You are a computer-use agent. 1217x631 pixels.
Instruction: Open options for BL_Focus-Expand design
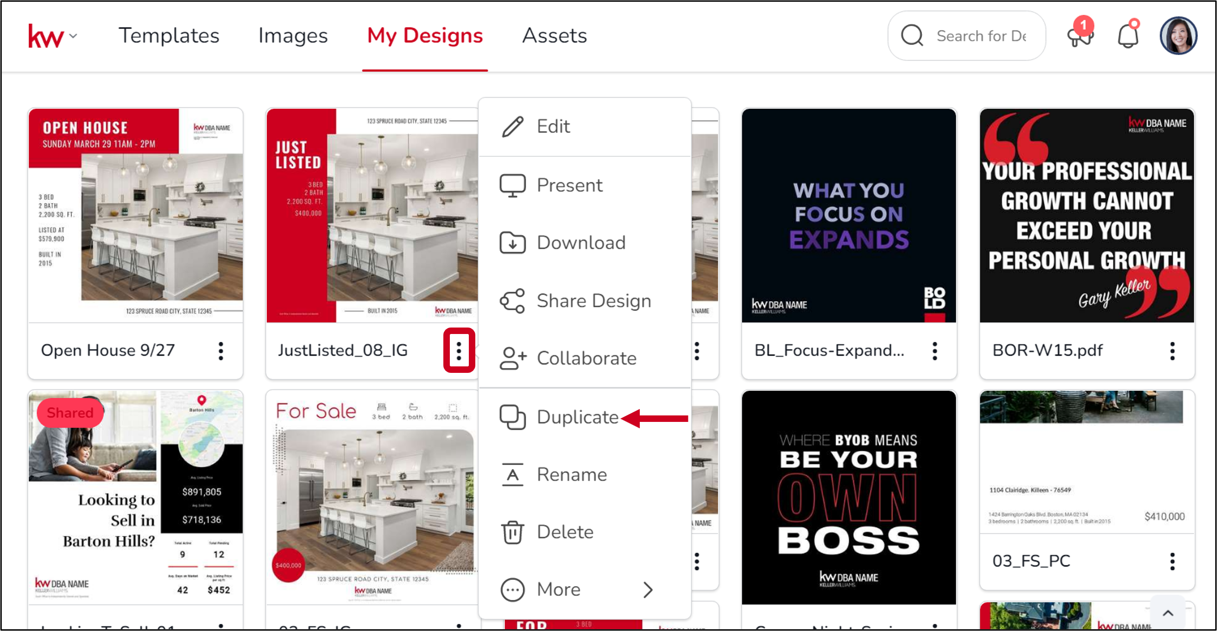point(935,351)
